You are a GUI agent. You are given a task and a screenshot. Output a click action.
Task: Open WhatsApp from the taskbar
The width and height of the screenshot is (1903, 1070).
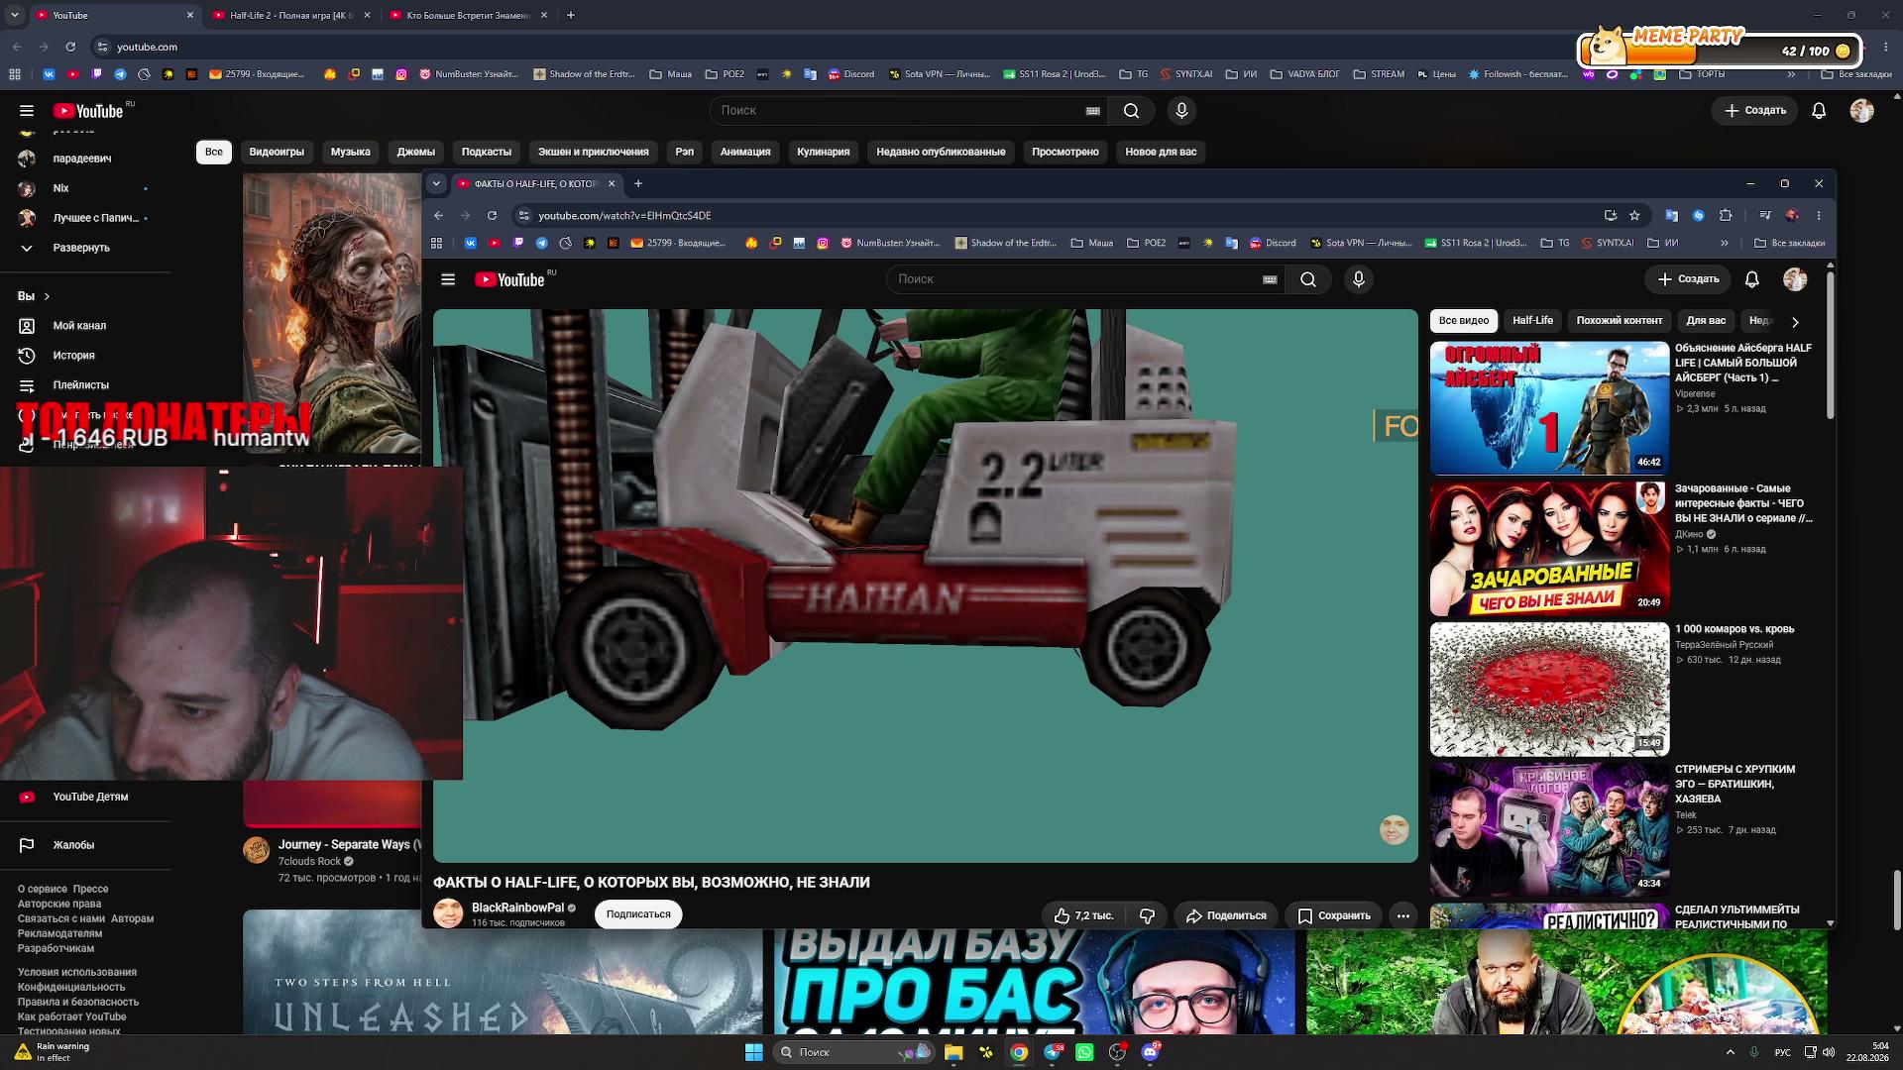[1084, 1052]
